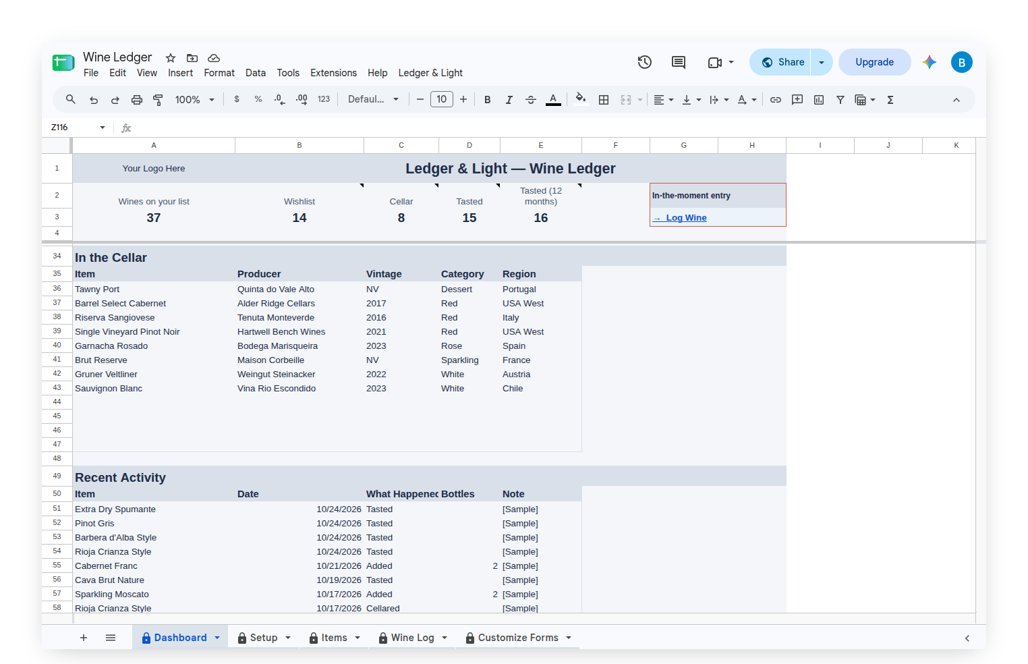Insert a link
Screen dimensions: 1028x664
pyautogui.click(x=776, y=100)
